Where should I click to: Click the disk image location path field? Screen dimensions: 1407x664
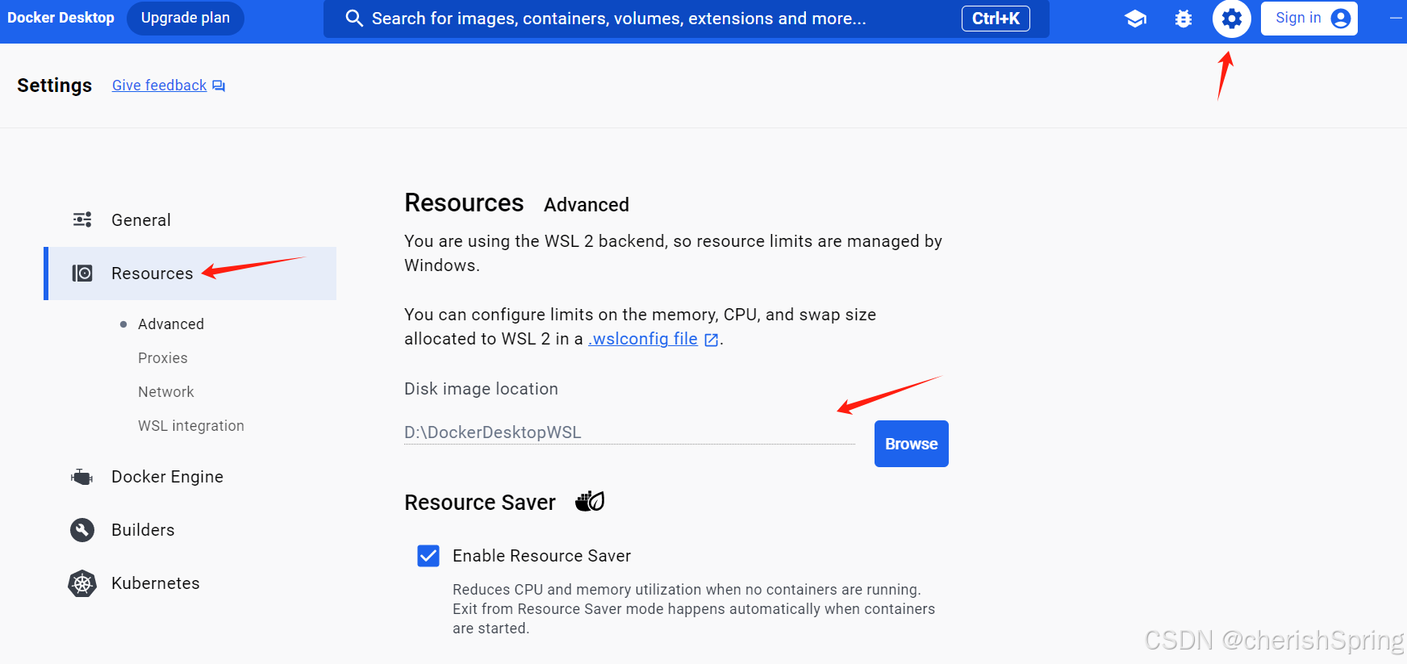click(629, 432)
